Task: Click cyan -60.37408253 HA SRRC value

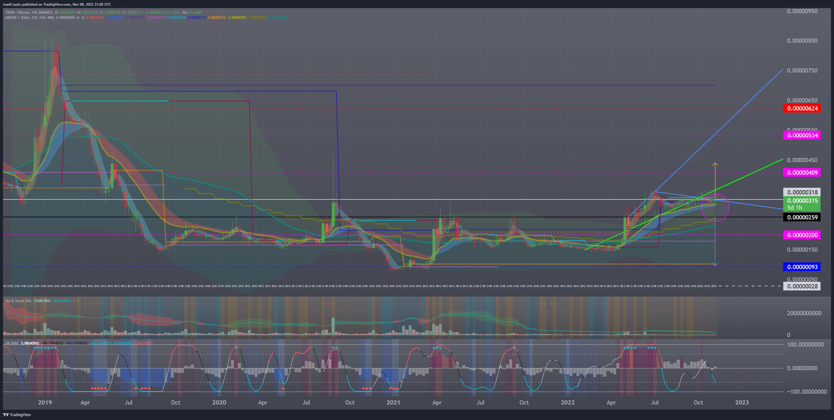Action: click(101, 343)
